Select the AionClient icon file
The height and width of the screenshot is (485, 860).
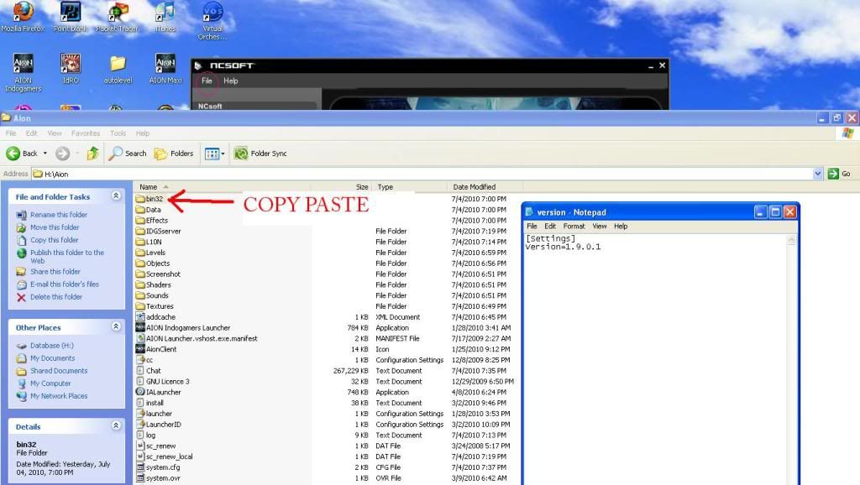pos(156,349)
